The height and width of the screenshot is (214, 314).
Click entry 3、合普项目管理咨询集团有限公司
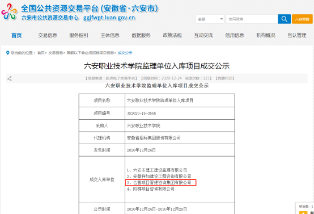pos(159,183)
